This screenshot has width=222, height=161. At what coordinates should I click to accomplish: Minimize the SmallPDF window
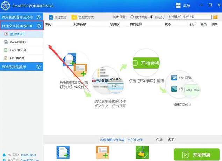click(201, 5)
